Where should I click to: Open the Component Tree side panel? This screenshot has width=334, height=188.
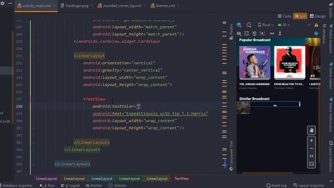(231, 156)
